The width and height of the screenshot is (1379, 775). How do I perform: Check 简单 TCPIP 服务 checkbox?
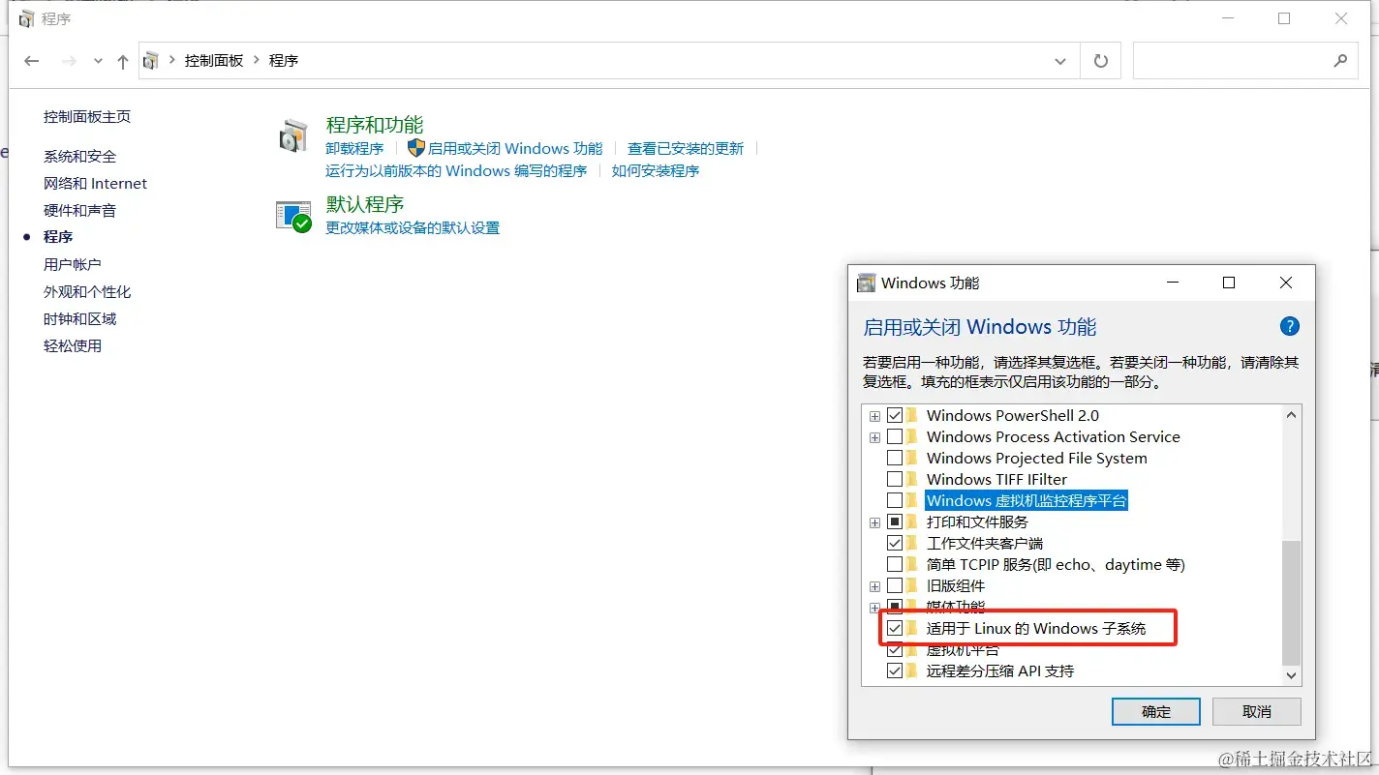click(x=895, y=564)
